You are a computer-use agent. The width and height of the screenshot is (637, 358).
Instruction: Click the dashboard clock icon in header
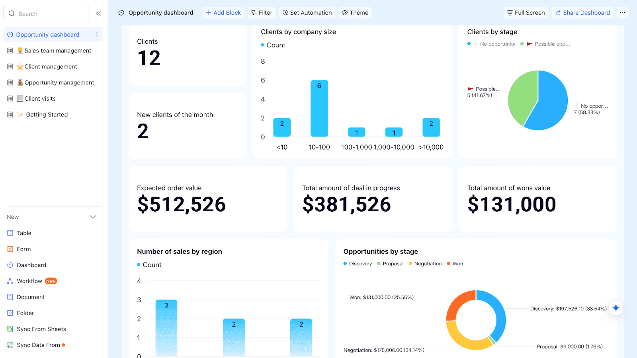[121, 13]
